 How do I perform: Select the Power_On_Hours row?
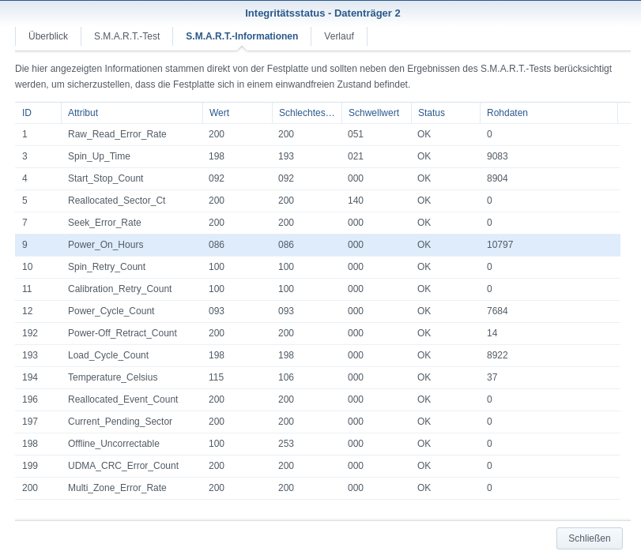[x=105, y=245]
